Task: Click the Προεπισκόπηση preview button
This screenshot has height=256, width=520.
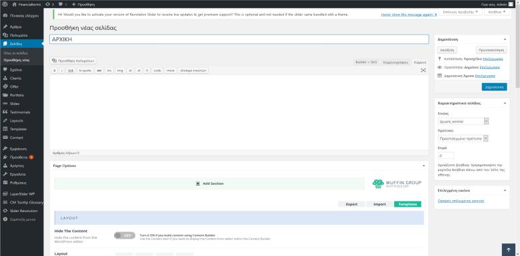Action: (491, 50)
